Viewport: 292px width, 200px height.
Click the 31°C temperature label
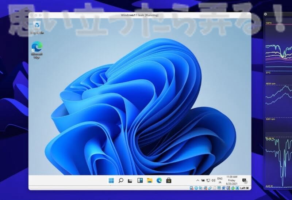(268, 72)
